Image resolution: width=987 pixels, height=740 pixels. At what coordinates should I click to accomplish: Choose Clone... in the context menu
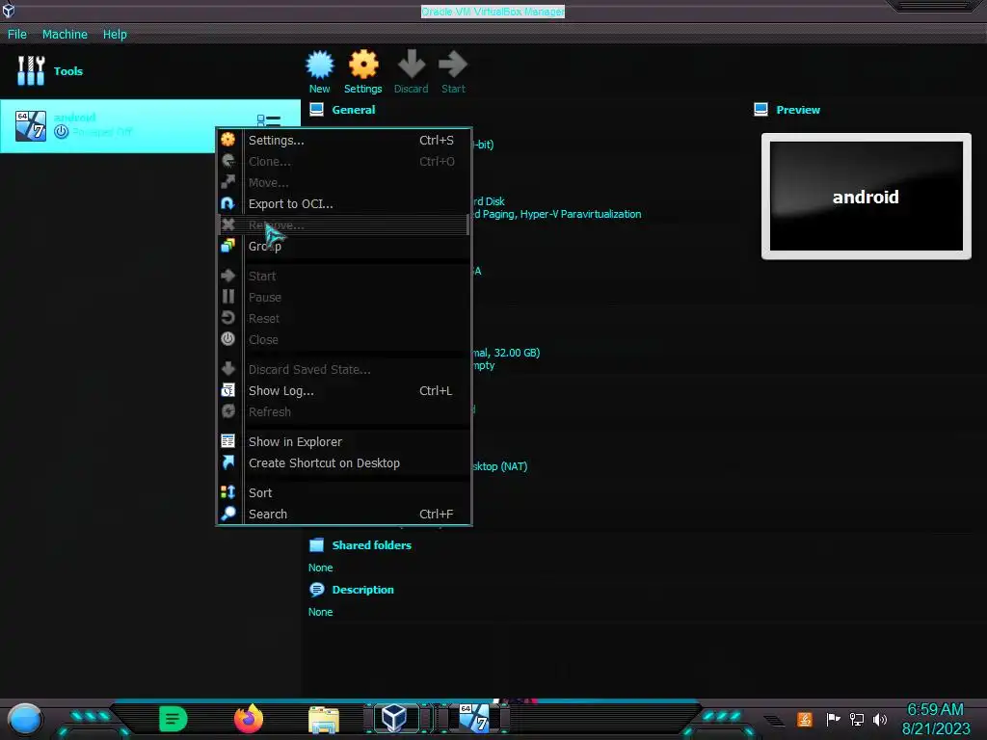[344, 162]
